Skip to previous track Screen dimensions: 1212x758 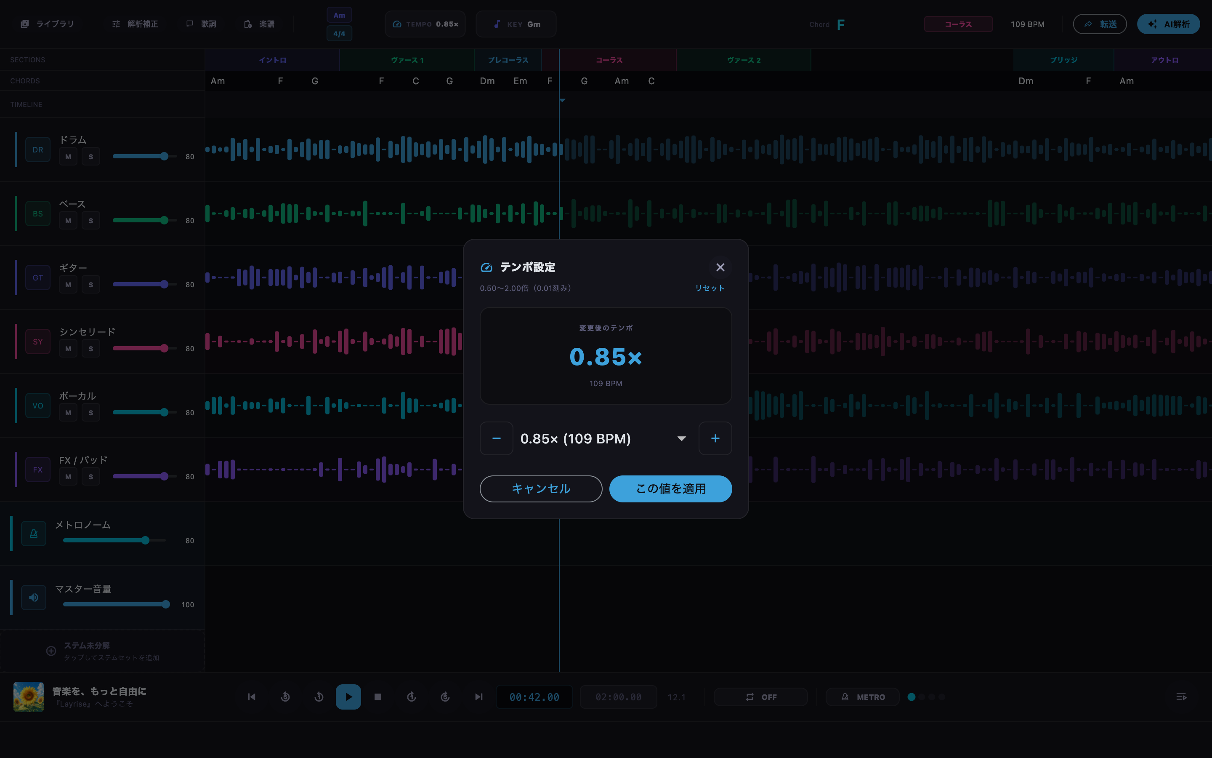(251, 697)
